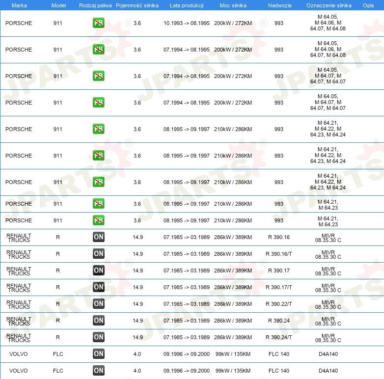The width and height of the screenshot is (384, 379).
Task: Click model 911 in the 10.1993 row
Action: pos(58,23)
